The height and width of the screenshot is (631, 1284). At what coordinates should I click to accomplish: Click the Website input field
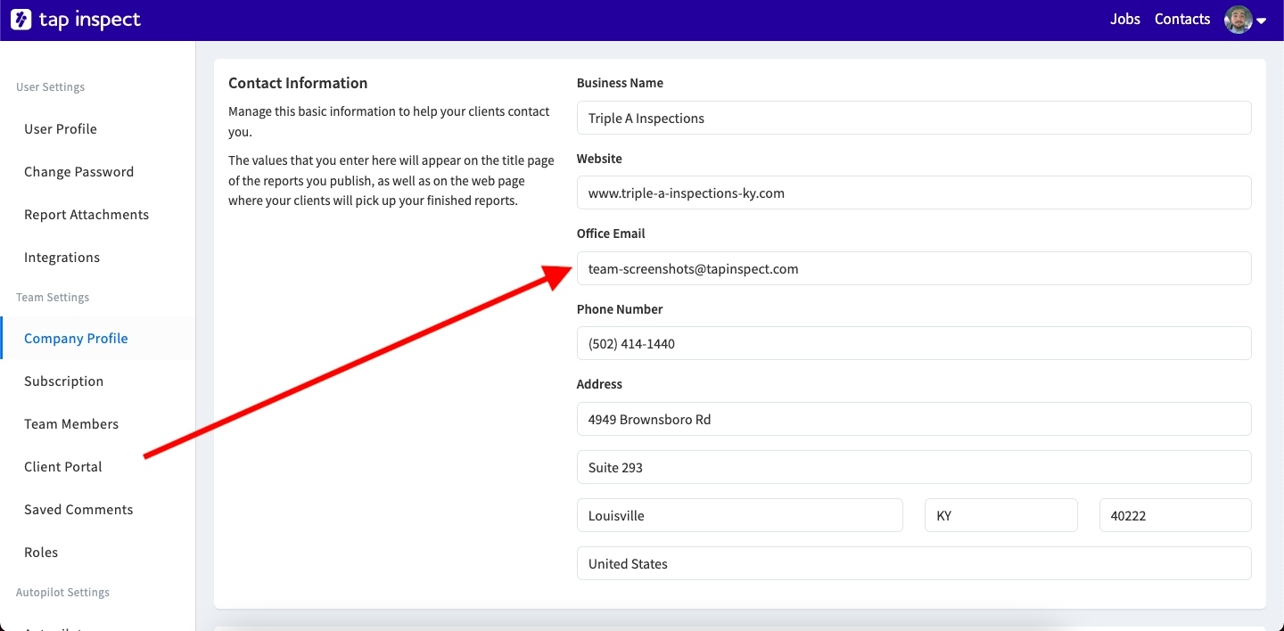point(914,193)
